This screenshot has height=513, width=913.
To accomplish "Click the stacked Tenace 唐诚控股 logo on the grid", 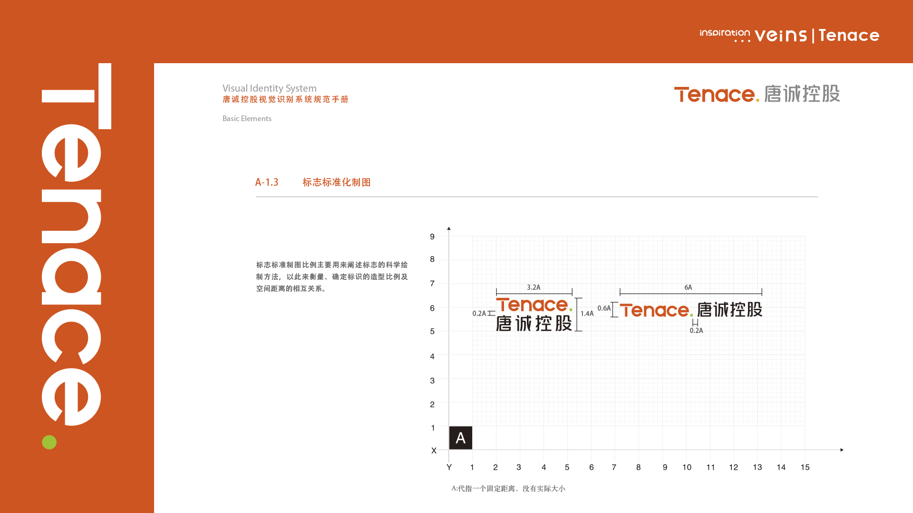I will (x=534, y=314).
